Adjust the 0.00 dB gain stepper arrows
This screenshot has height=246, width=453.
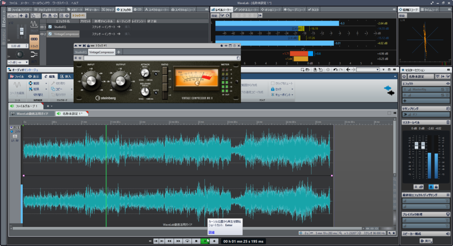tap(27, 46)
